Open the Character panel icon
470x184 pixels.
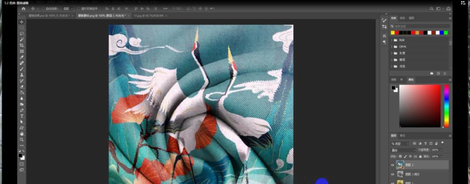[x=384, y=36]
